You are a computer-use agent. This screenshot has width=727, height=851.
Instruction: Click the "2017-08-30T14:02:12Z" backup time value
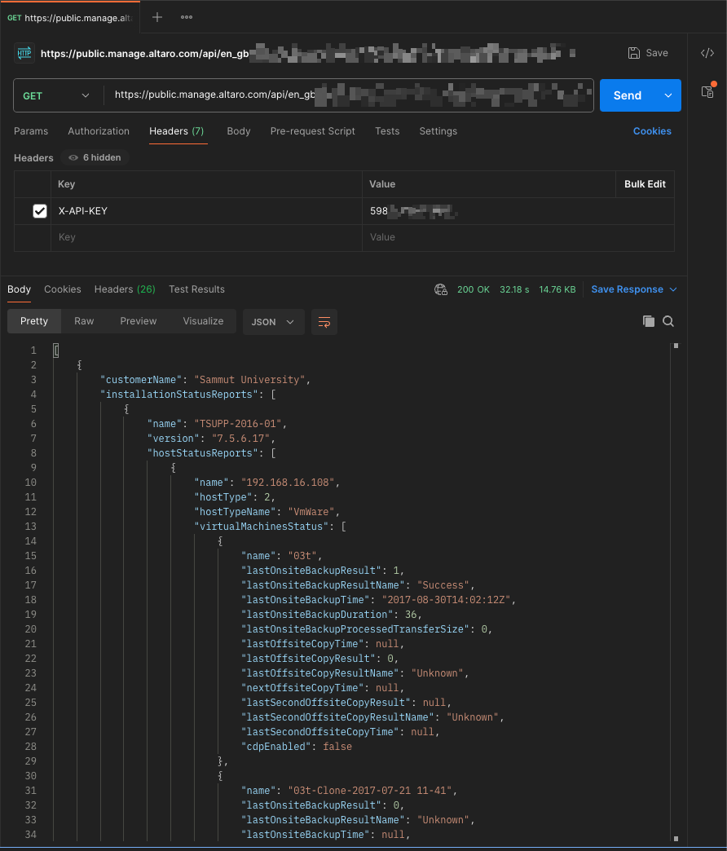(446, 600)
